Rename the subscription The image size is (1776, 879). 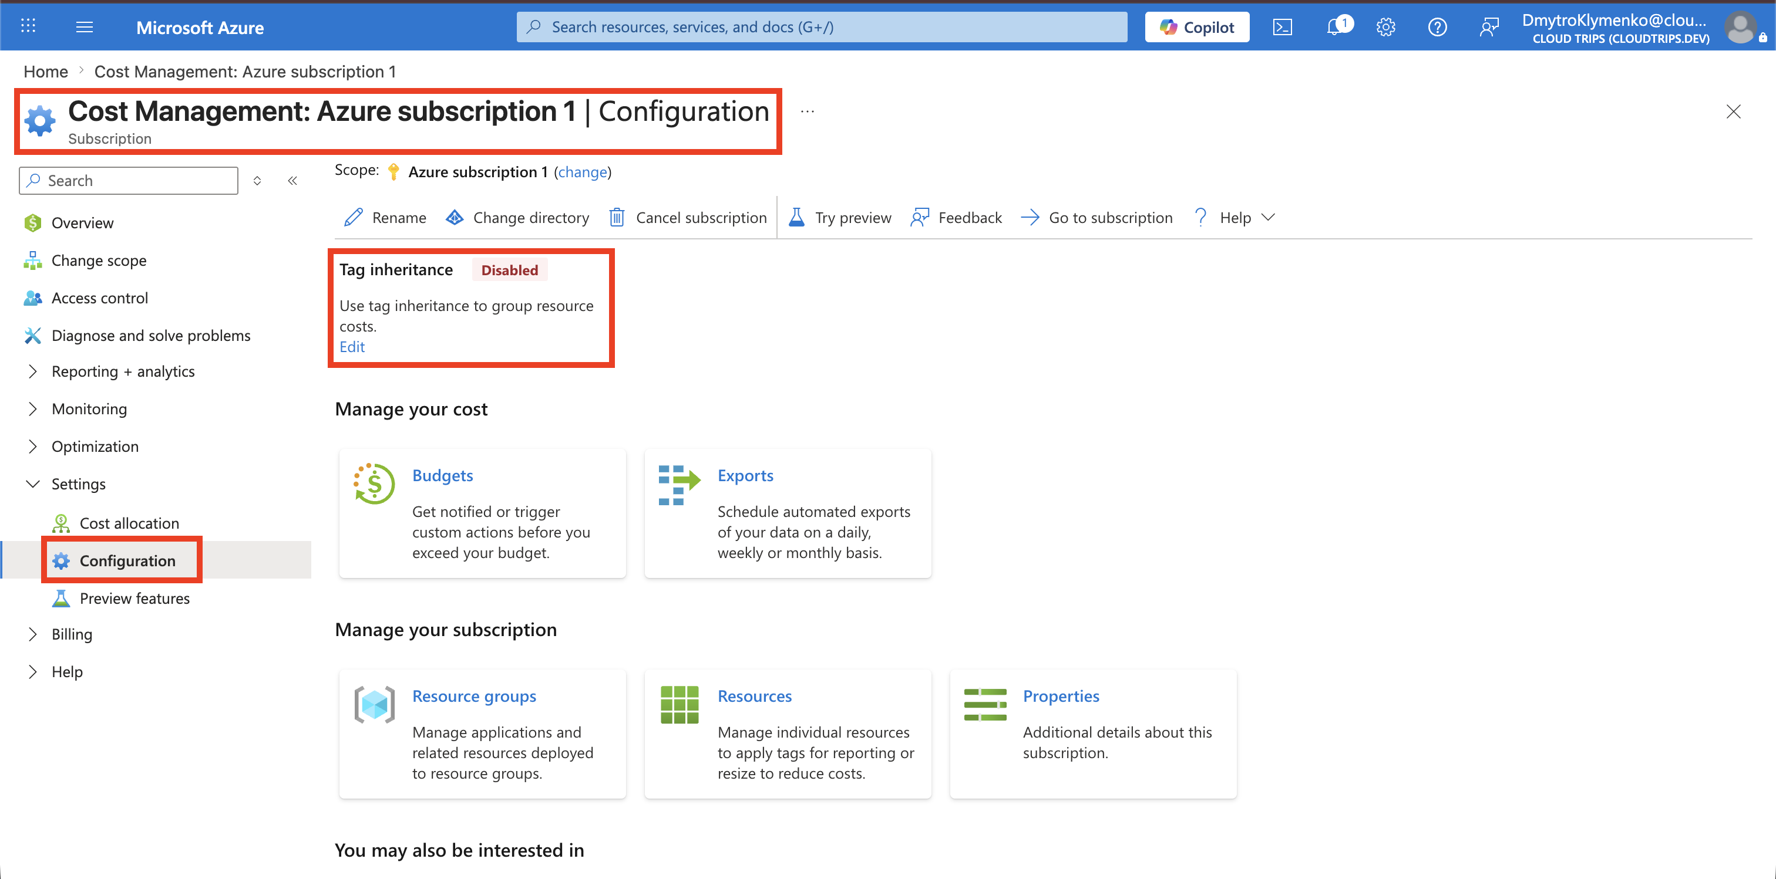(385, 218)
